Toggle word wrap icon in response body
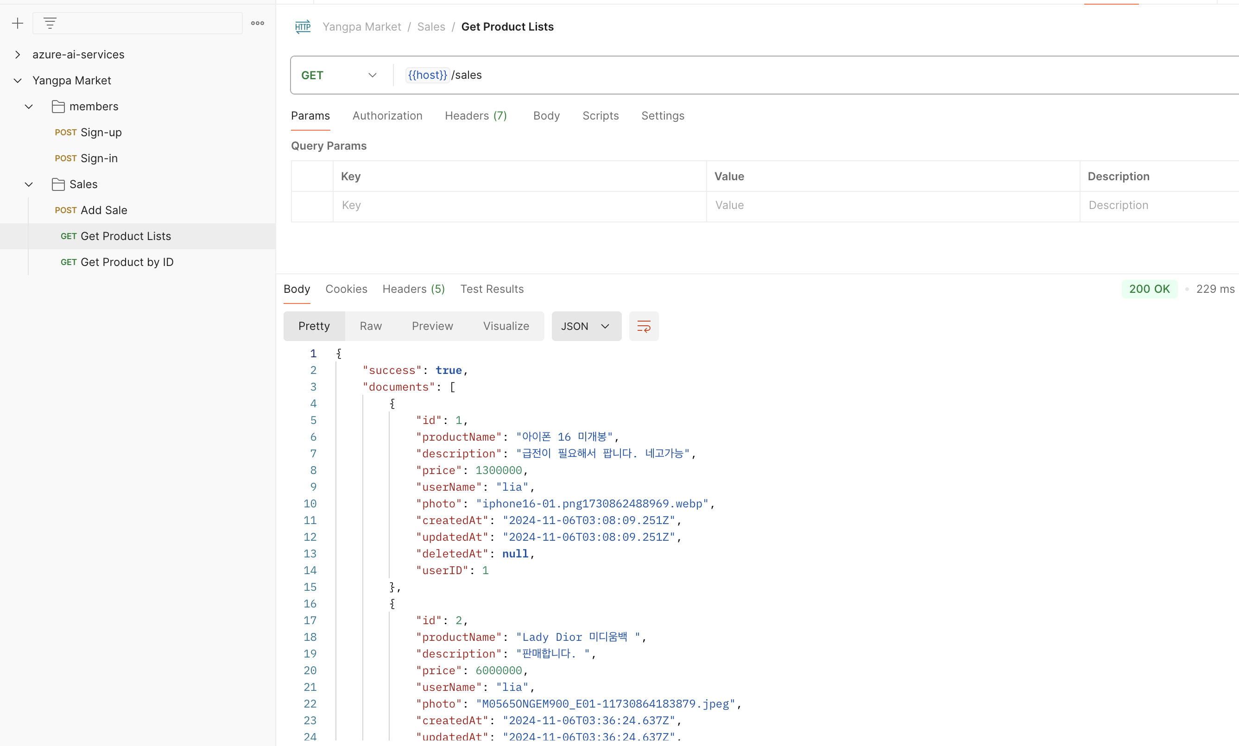This screenshot has width=1239, height=746. click(644, 326)
